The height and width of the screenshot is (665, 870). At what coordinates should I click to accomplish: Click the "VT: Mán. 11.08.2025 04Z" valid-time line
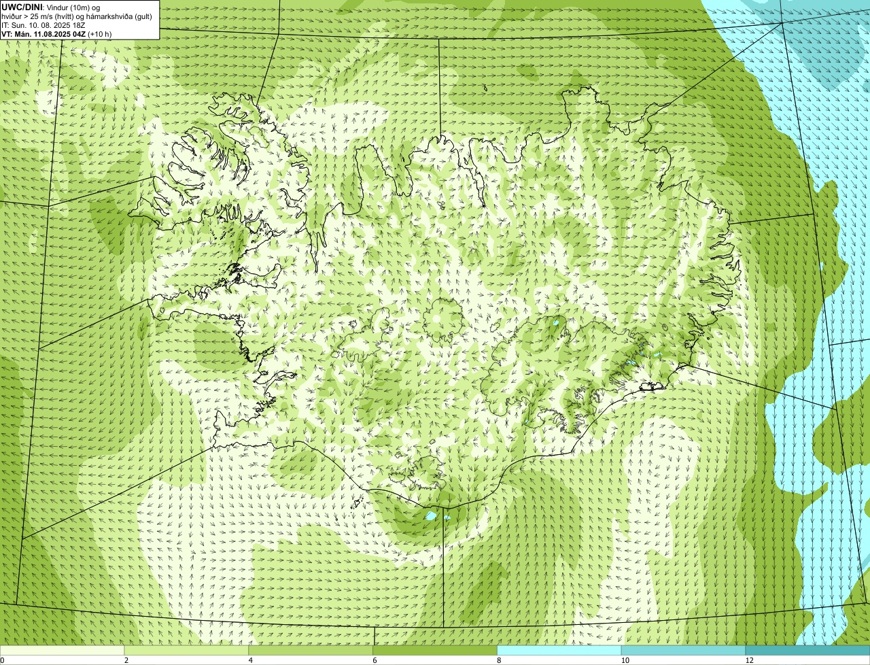56,33
